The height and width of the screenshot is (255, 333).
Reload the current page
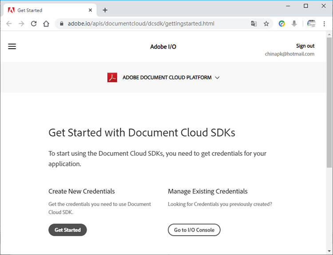tap(34, 23)
